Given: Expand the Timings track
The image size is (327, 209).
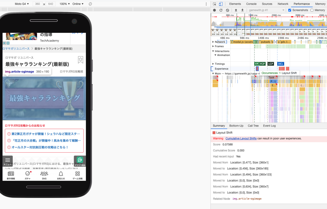Looking at the screenshot, I should click(x=213, y=64).
